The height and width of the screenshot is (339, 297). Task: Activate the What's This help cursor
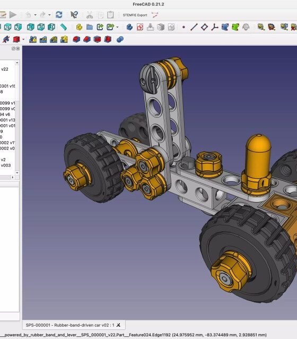(74, 15)
